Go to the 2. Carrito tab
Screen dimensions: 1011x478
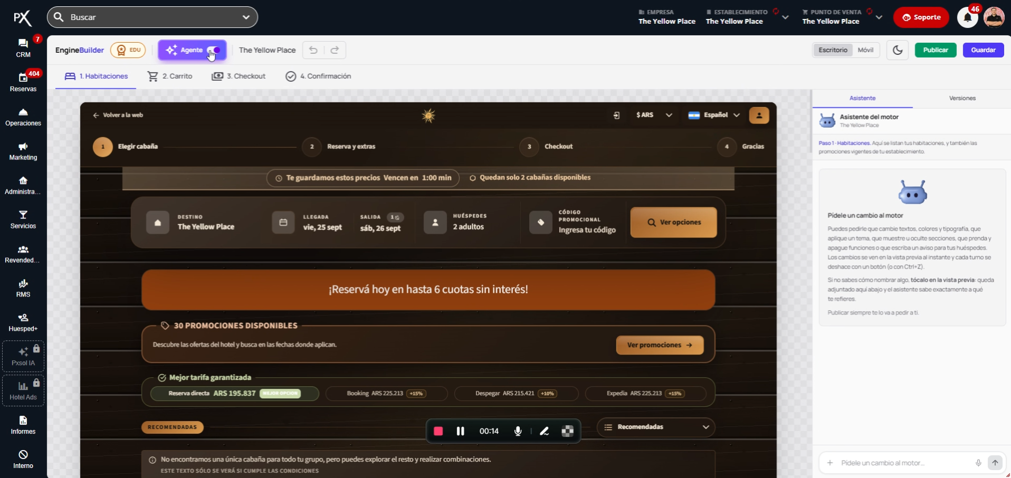click(x=170, y=77)
